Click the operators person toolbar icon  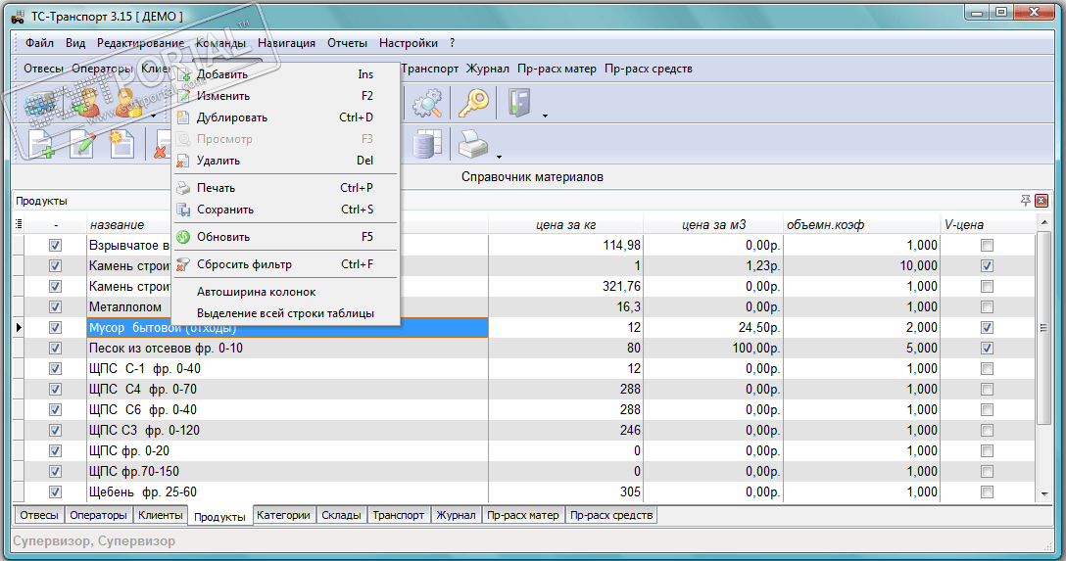pos(85,103)
